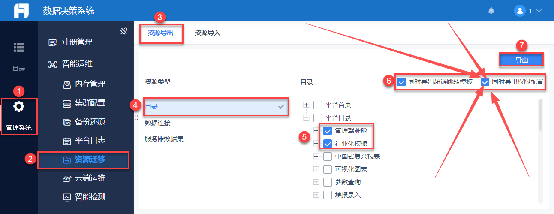Select 内存管理 in the sidebar
Screen dimensions: 554x214
tap(90, 84)
